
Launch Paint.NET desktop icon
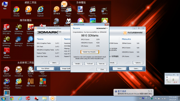81,10
